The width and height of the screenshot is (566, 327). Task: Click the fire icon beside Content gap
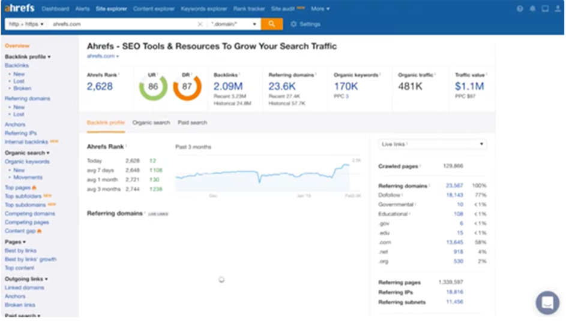tap(40, 231)
